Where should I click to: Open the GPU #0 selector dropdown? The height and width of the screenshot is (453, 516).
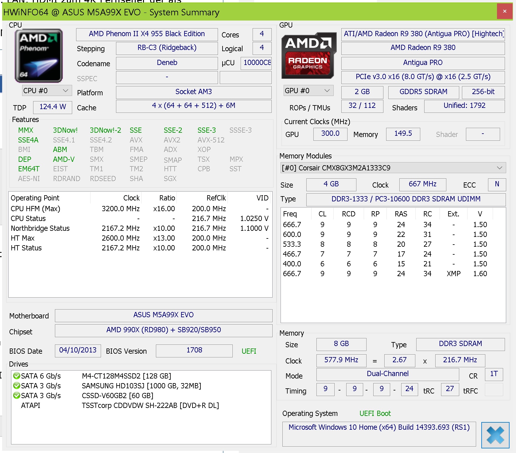(308, 91)
